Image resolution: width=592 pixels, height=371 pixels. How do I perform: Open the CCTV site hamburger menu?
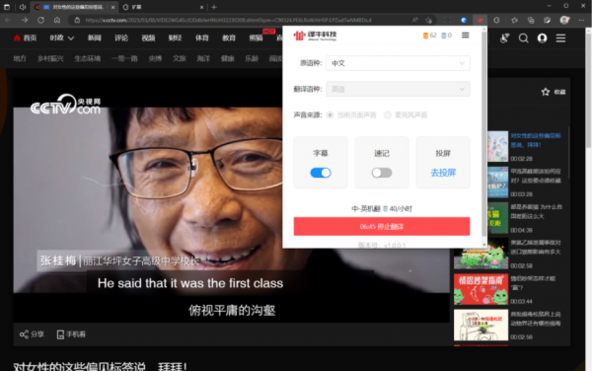(560, 38)
